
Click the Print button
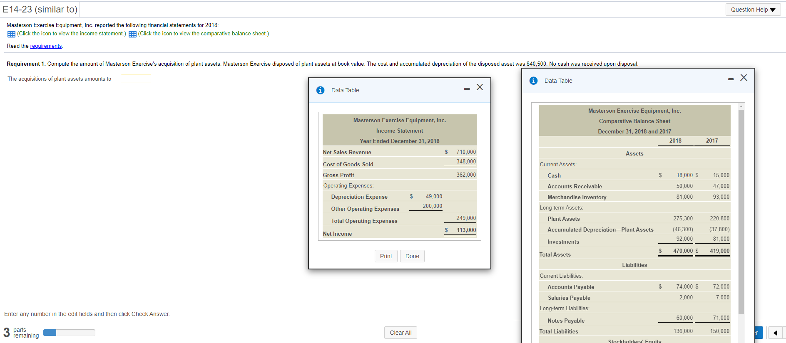click(386, 256)
